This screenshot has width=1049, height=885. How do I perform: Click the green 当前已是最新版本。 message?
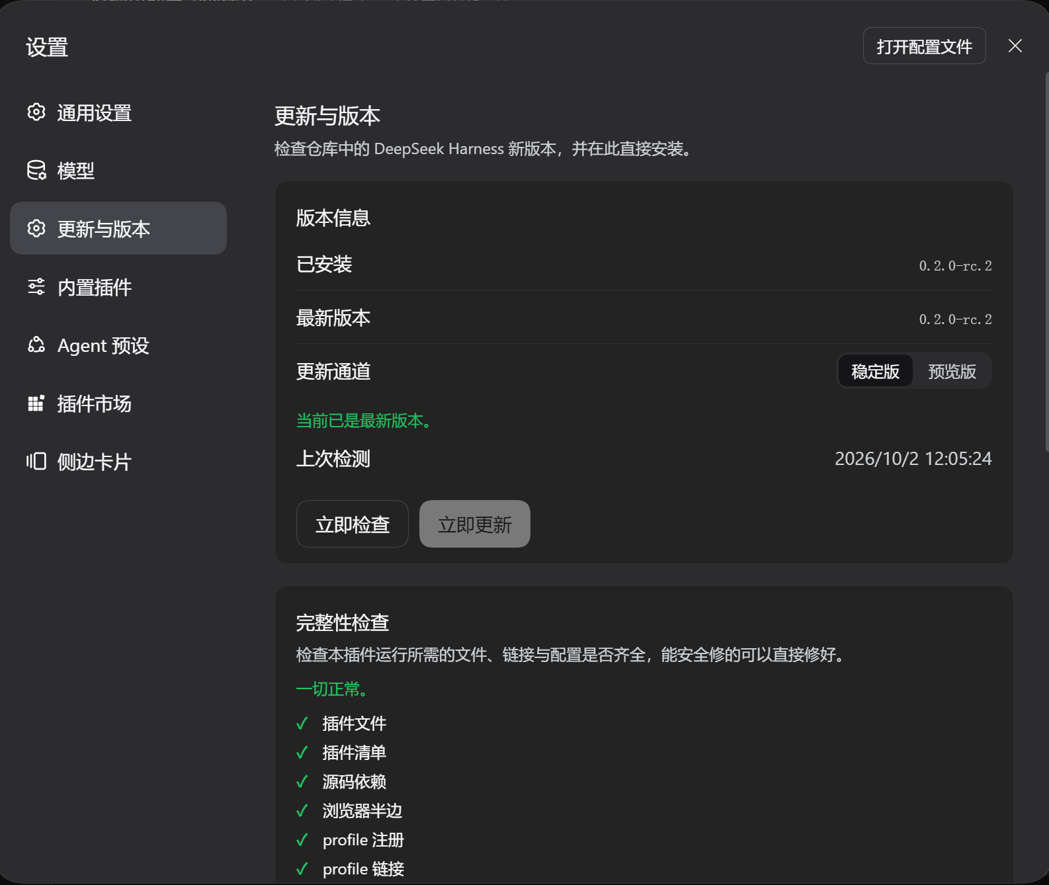(x=364, y=421)
